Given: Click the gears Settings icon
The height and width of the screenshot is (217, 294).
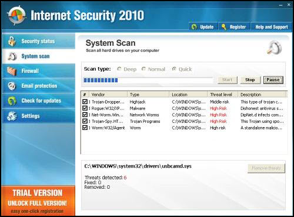Looking at the screenshot, I should pyautogui.click(x=12, y=116).
